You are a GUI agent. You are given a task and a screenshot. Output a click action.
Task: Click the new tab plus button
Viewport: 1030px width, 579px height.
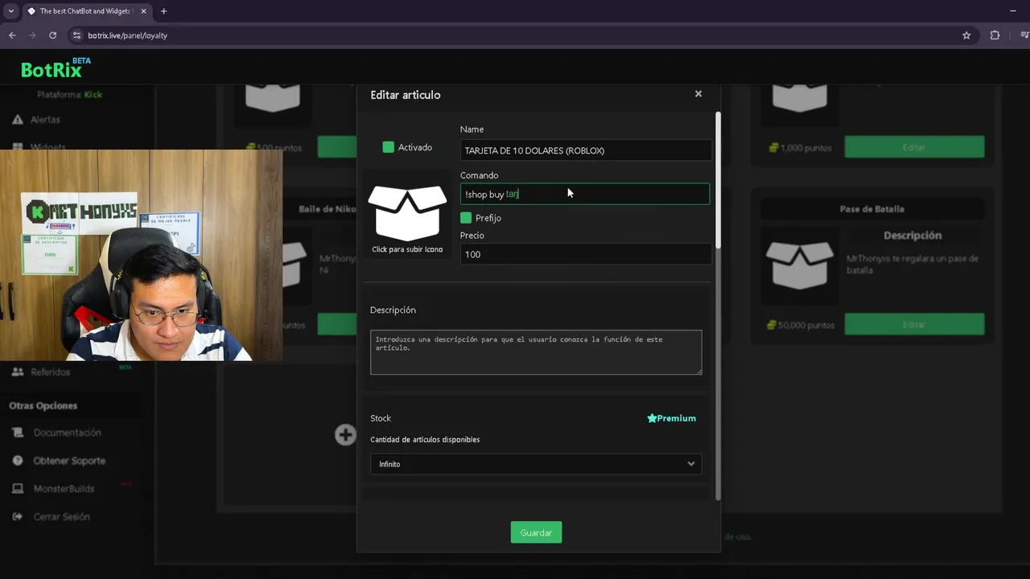point(163,11)
